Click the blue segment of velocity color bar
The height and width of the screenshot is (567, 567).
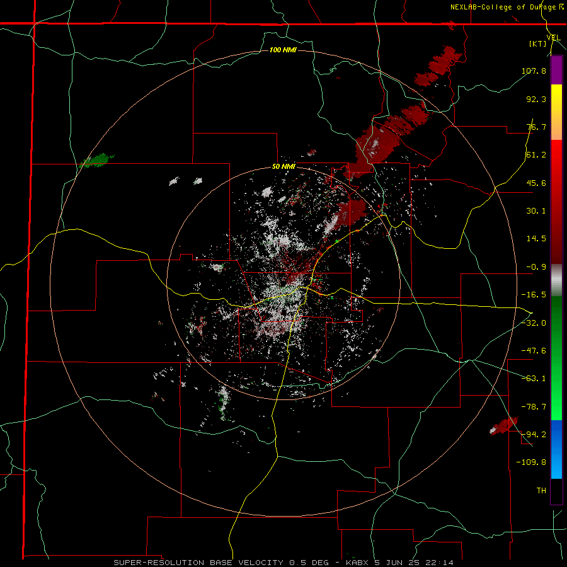[556, 449]
